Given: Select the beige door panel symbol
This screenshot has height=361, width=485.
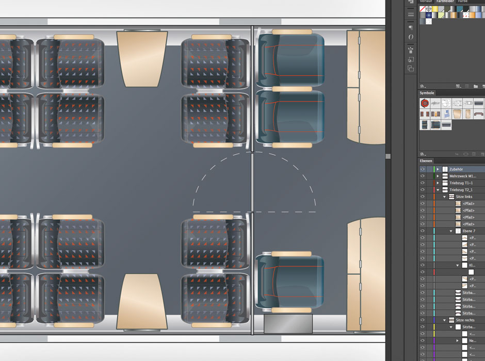Looking at the screenshot, I should 467,114.
